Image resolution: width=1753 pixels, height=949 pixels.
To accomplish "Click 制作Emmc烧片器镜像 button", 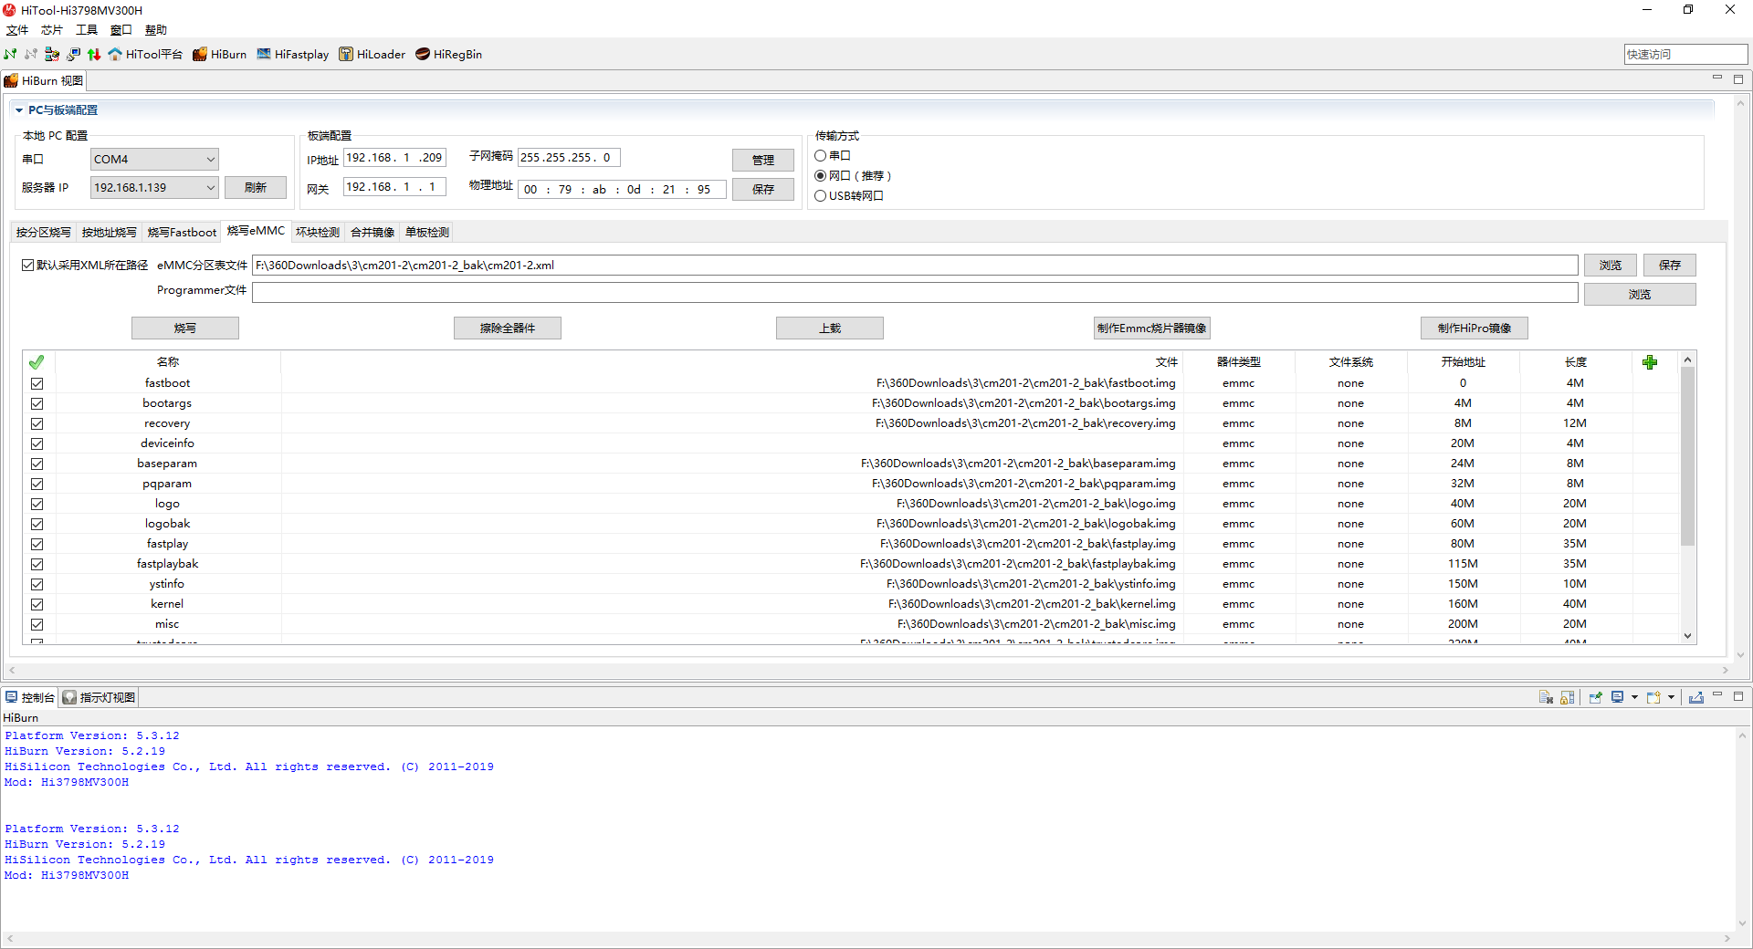I will (x=1152, y=328).
